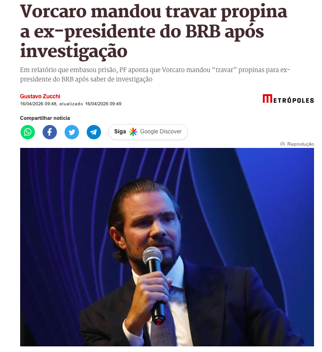This screenshot has width=322, height=352.
Task: Click the Google Discover text inside Siga button
Action: click(161, 132)
